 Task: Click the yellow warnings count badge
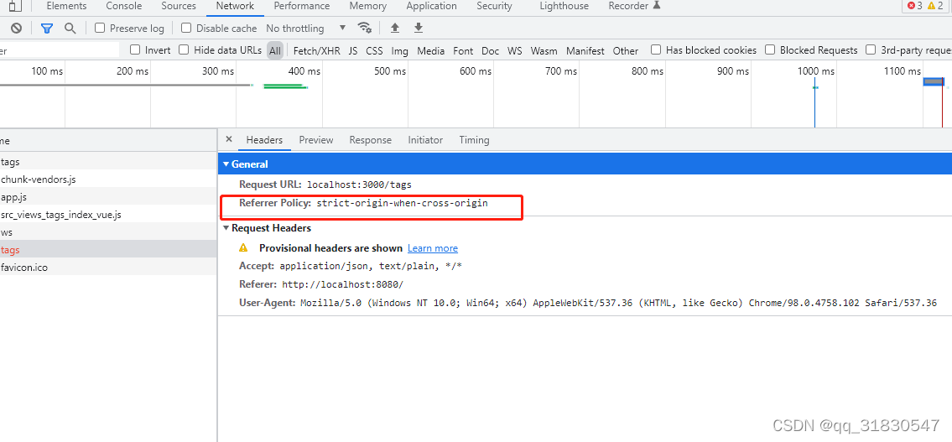pos(935,6)
